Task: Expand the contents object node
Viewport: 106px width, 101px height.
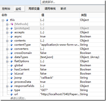Action: [7, 41]
